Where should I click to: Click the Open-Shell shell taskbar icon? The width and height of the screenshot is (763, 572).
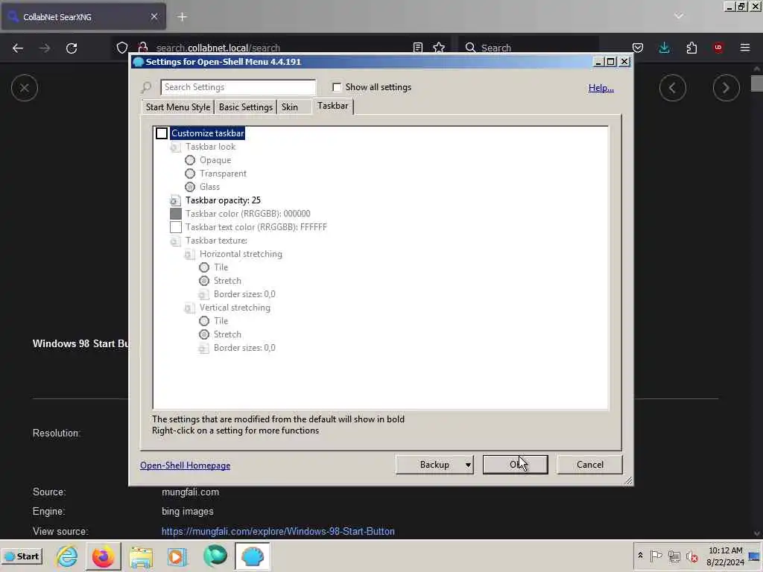tap(252, 556)
